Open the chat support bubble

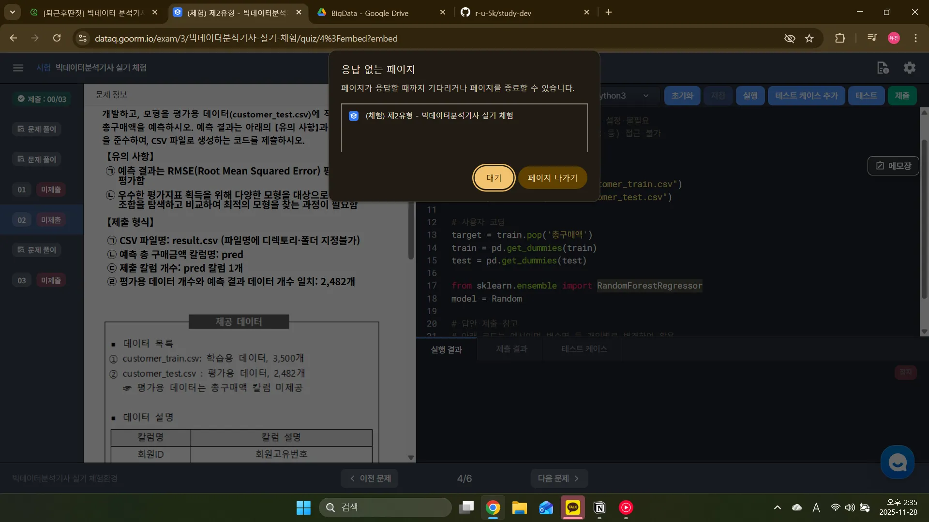(898, 462)
